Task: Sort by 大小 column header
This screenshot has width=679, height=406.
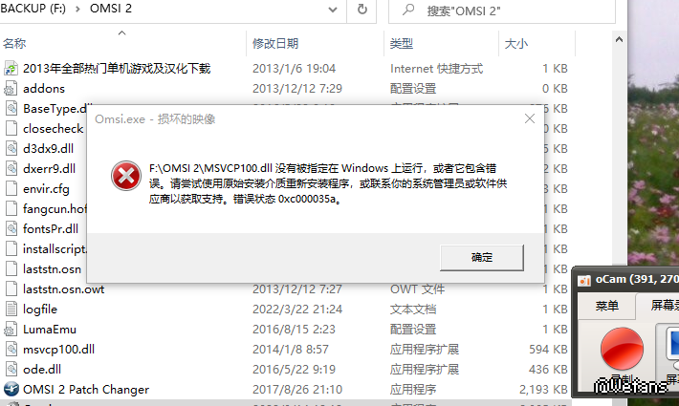Action: click(x=515, y=44)
